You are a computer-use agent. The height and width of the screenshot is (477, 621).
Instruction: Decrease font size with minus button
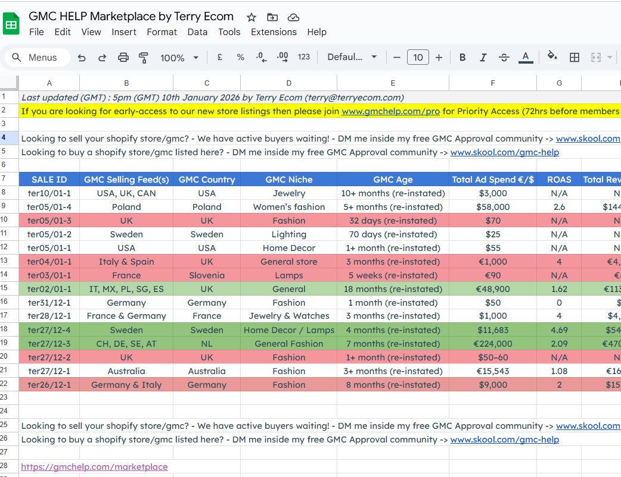tap(397, 58)
